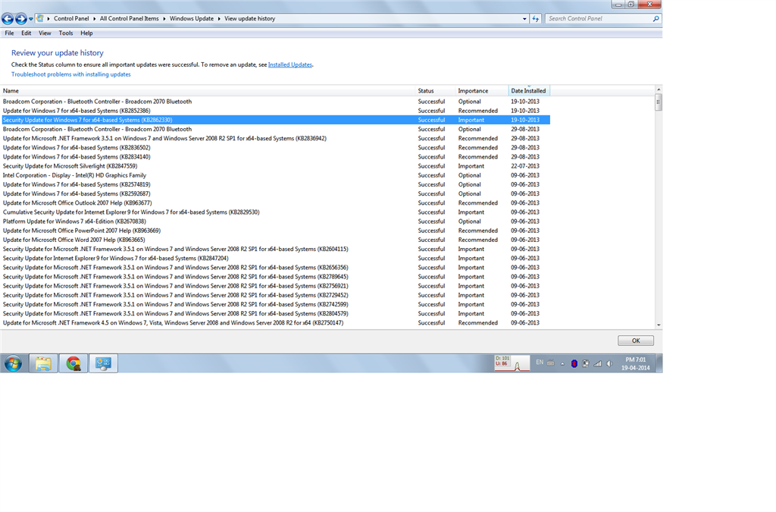Sort by the Status column header
Screen dimensions: 776x512
(435, 91)
